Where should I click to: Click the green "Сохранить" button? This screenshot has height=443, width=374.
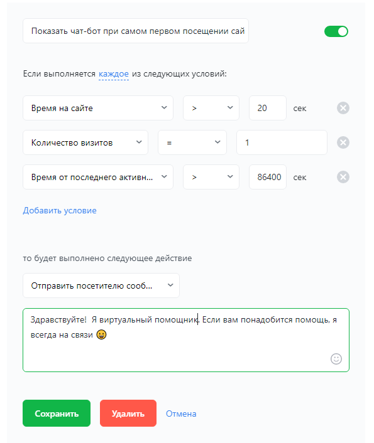(57, 414)
